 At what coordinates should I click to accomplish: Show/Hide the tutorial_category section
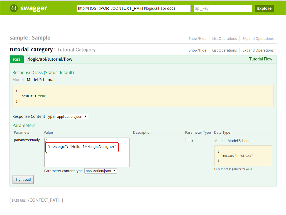click(x=197, y=50)
